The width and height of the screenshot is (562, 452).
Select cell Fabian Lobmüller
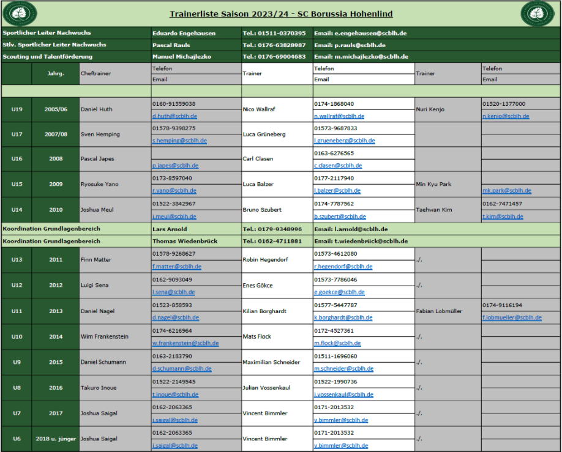(x=448, y=311)
